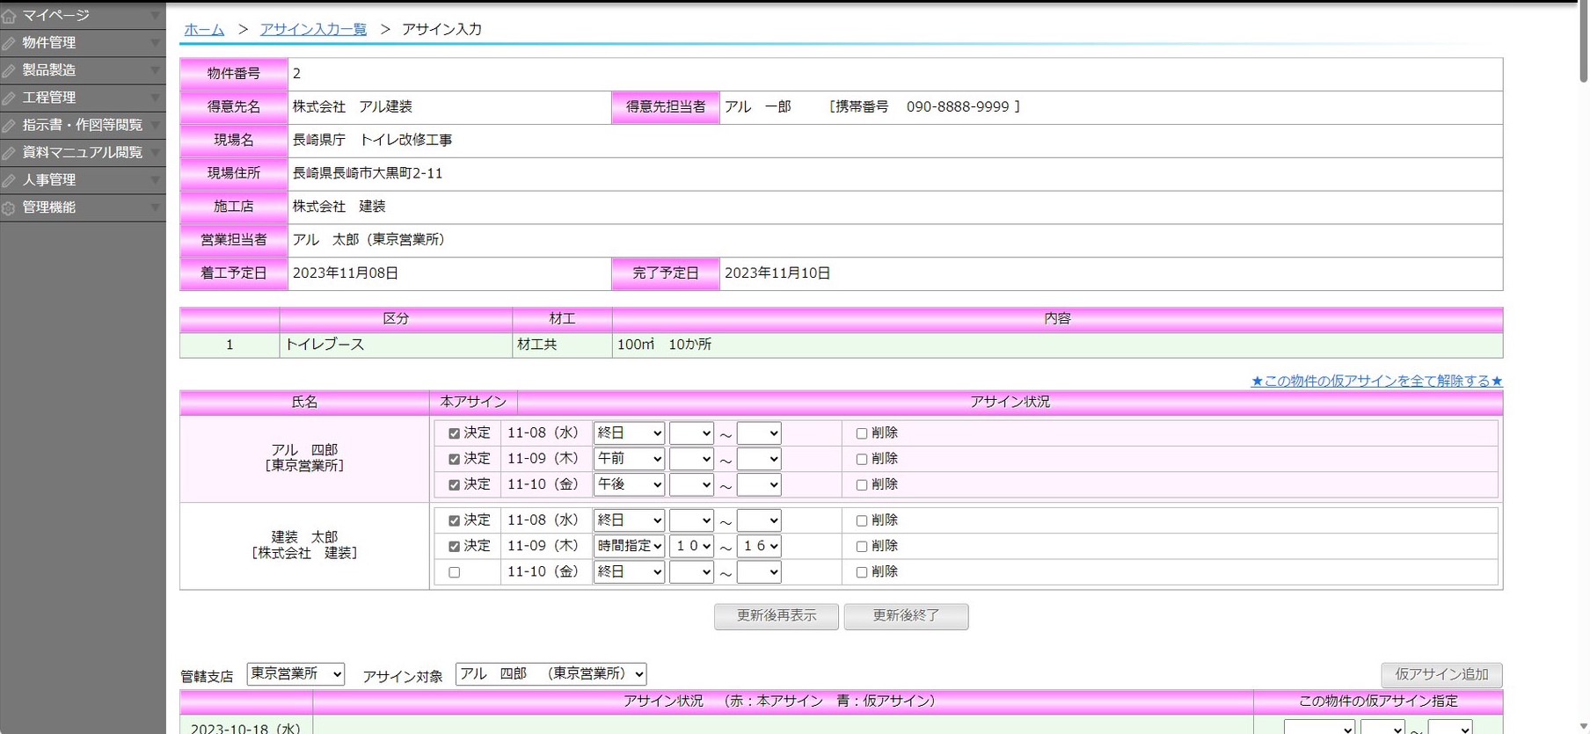Open start time dropdown for アル四郎 11-08
The width and height of the screenshot is (1590, 734).
point(691,432)
